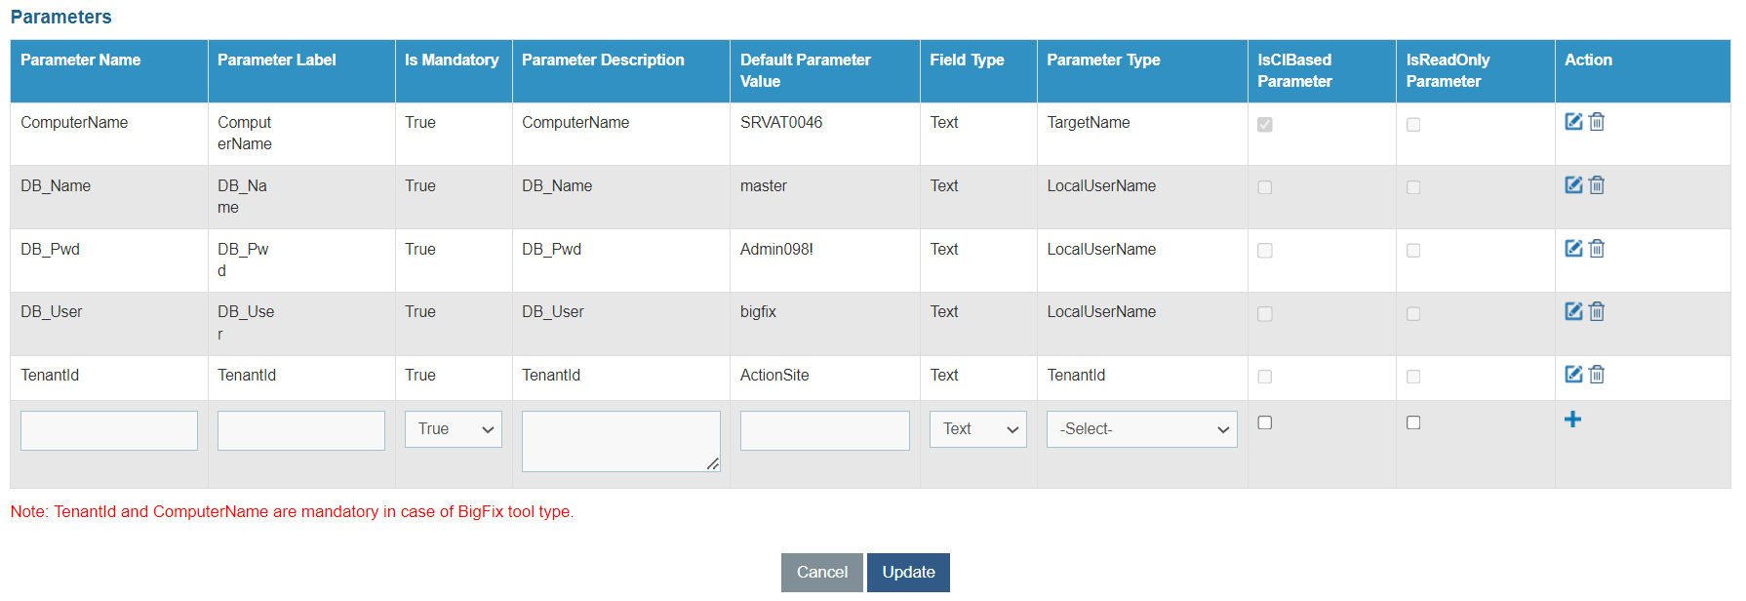The image size is (1746, 601).
Task: Edit the TenantId parameter row
Action: pos(1573,375)
